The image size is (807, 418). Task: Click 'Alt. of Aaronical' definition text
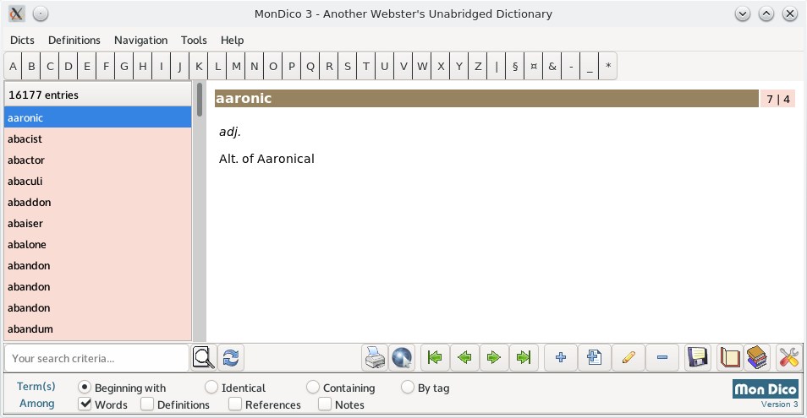tap(266, 159)
